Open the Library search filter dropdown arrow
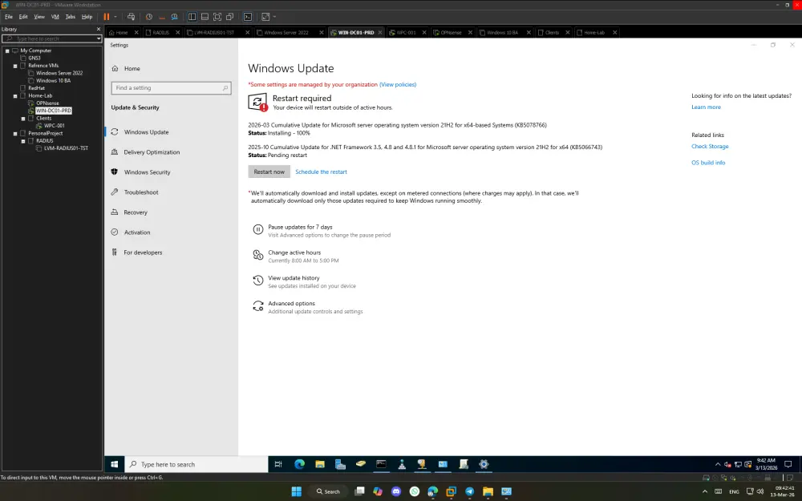 (x=99, y=38)
